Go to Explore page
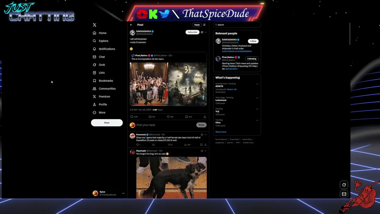 click(x=101, y=41)
